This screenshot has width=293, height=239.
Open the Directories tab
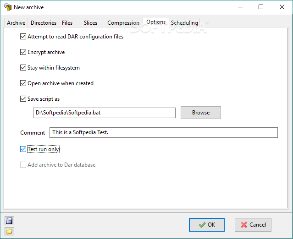(44, 23)
